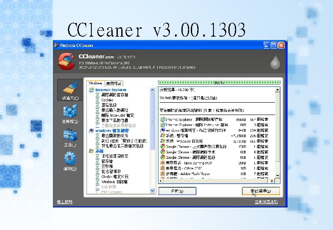Click the "70.9MB" to-be-removed summary line
The image size is (333, 230).
coord(188,98)
